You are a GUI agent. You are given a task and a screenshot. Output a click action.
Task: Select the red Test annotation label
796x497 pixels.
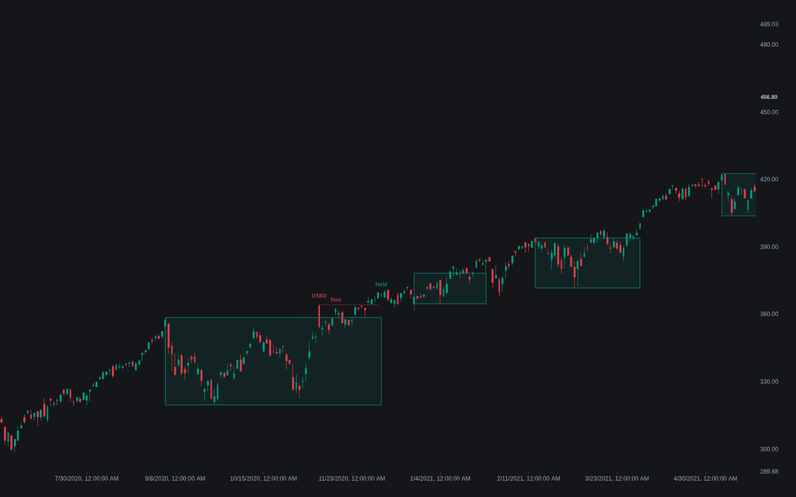336,300
